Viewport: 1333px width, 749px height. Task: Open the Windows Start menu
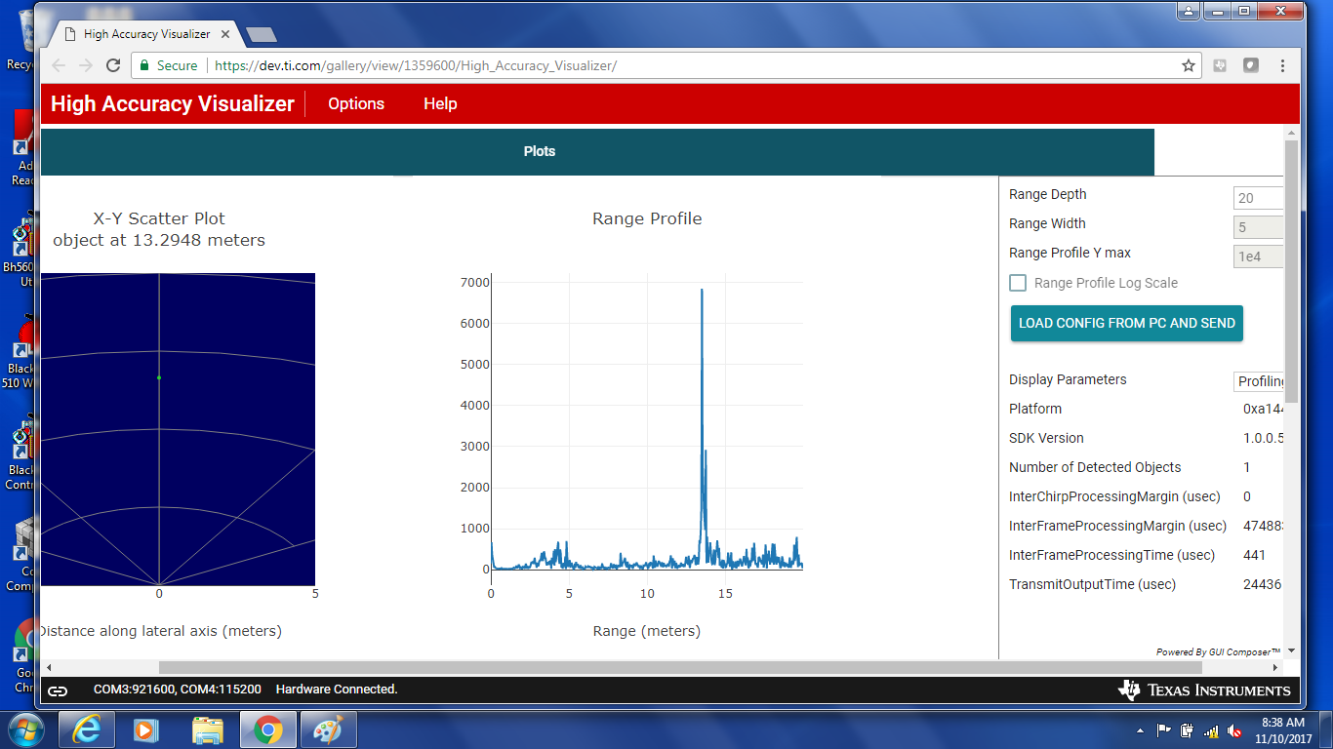(24, 729)
